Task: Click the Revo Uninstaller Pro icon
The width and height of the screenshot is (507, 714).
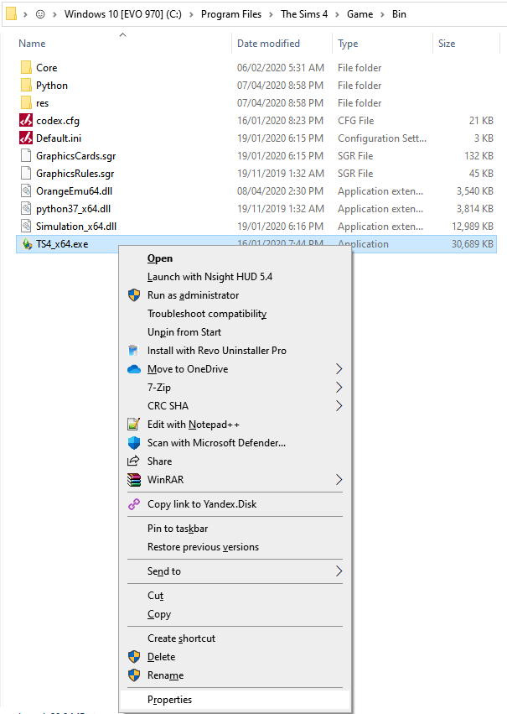Action: (133, 351)
